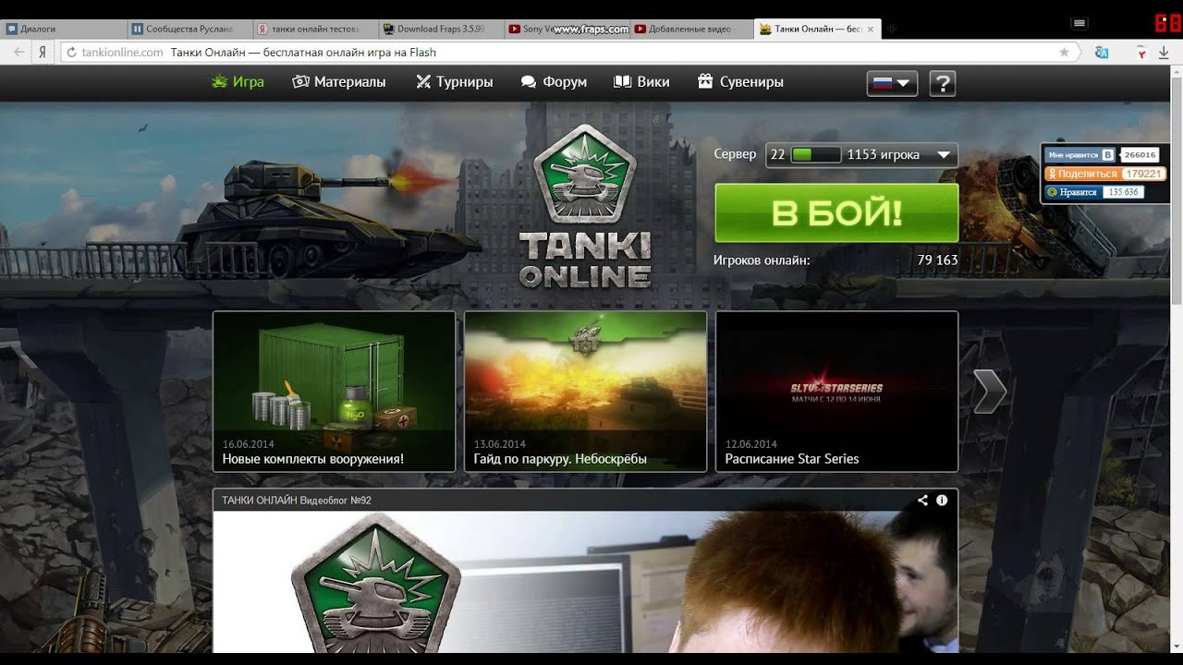Open the Материалы navigation item

click(x=339, y=82)
